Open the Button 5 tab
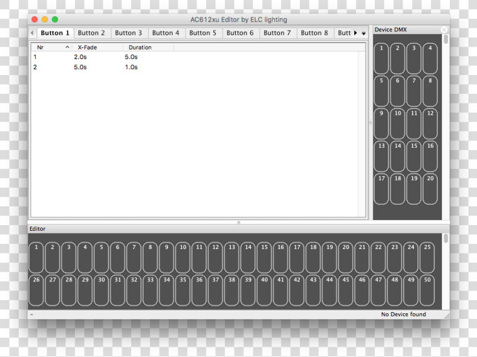 (x=203, y=33)
